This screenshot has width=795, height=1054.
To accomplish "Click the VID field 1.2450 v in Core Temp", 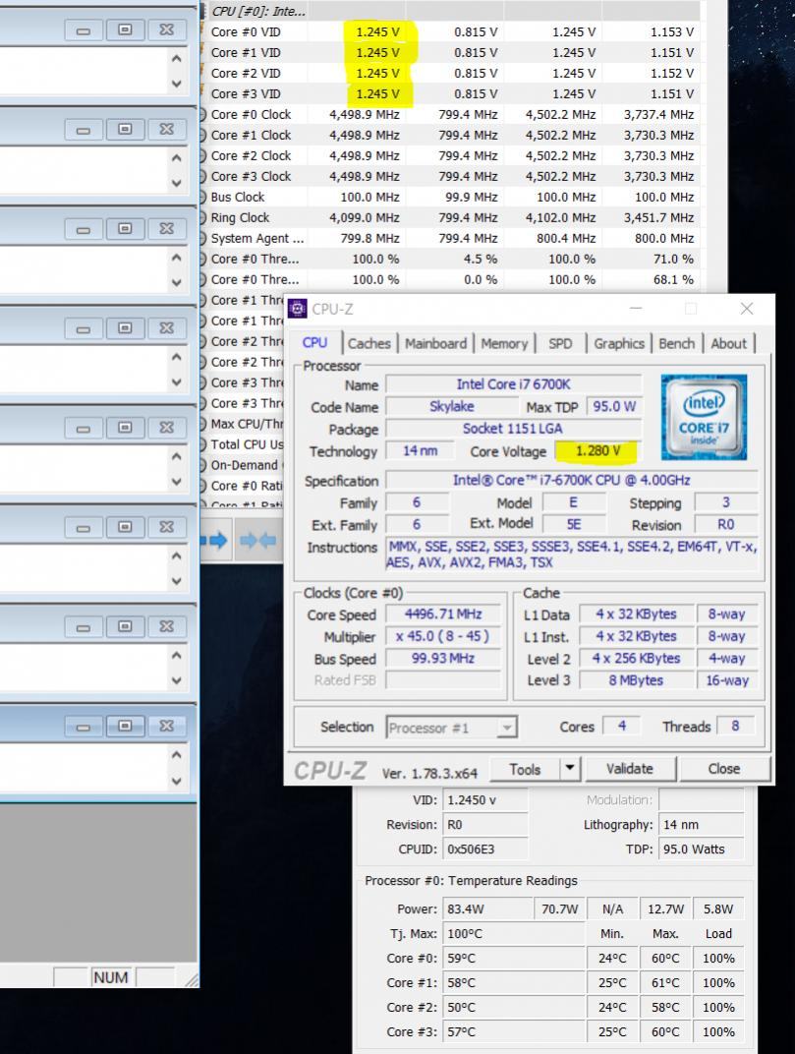I will coord(485,800).
